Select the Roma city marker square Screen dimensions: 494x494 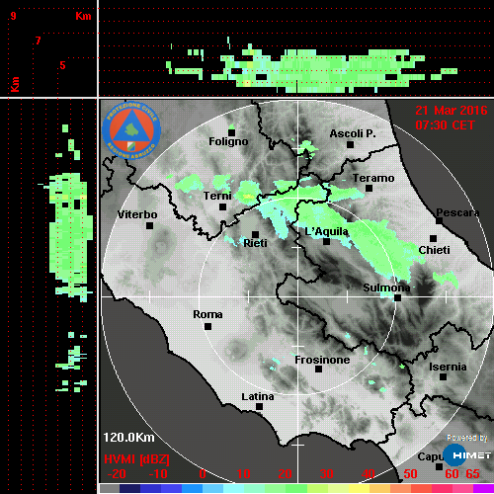[x=207, y=326]
